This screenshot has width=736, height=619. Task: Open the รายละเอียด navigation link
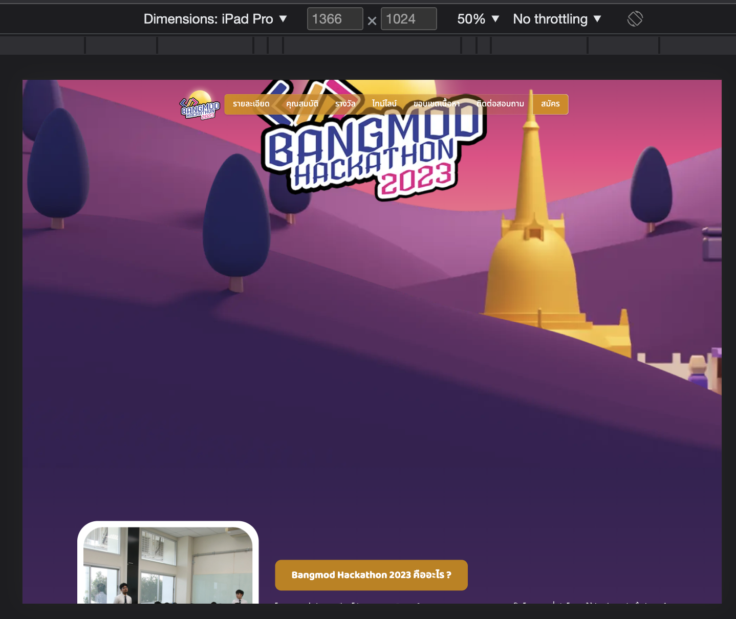251,104
